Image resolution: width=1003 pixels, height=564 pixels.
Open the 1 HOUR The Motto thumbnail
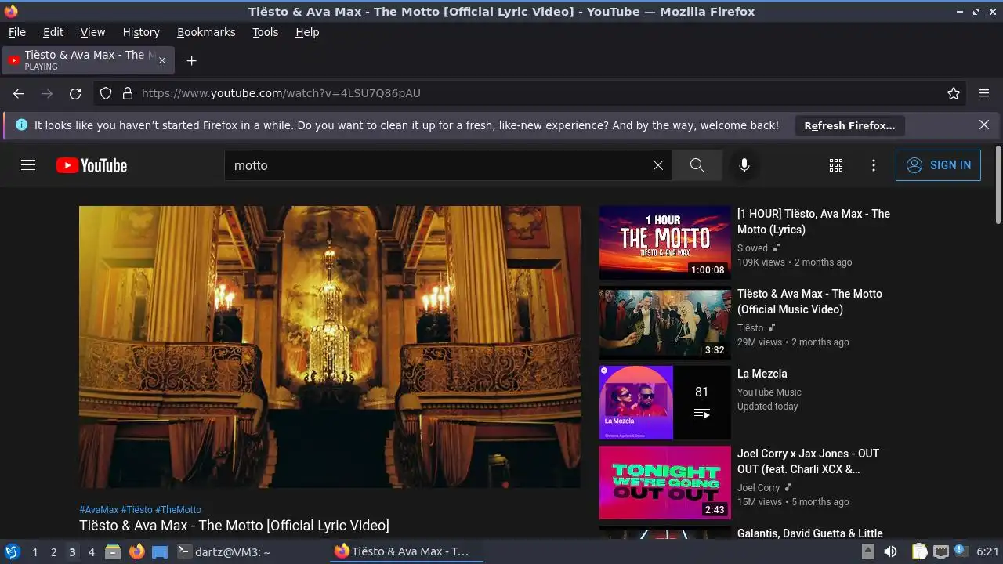tap(664, 243)
